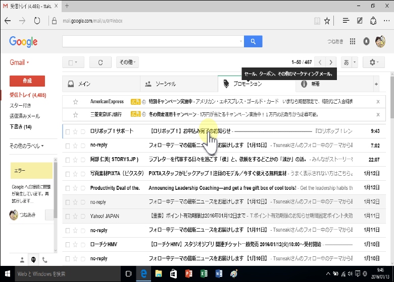The height and width of the screenshot is (282, 394).
Task: Click the browser address bar URL
Action: click(x=93, y=21)
